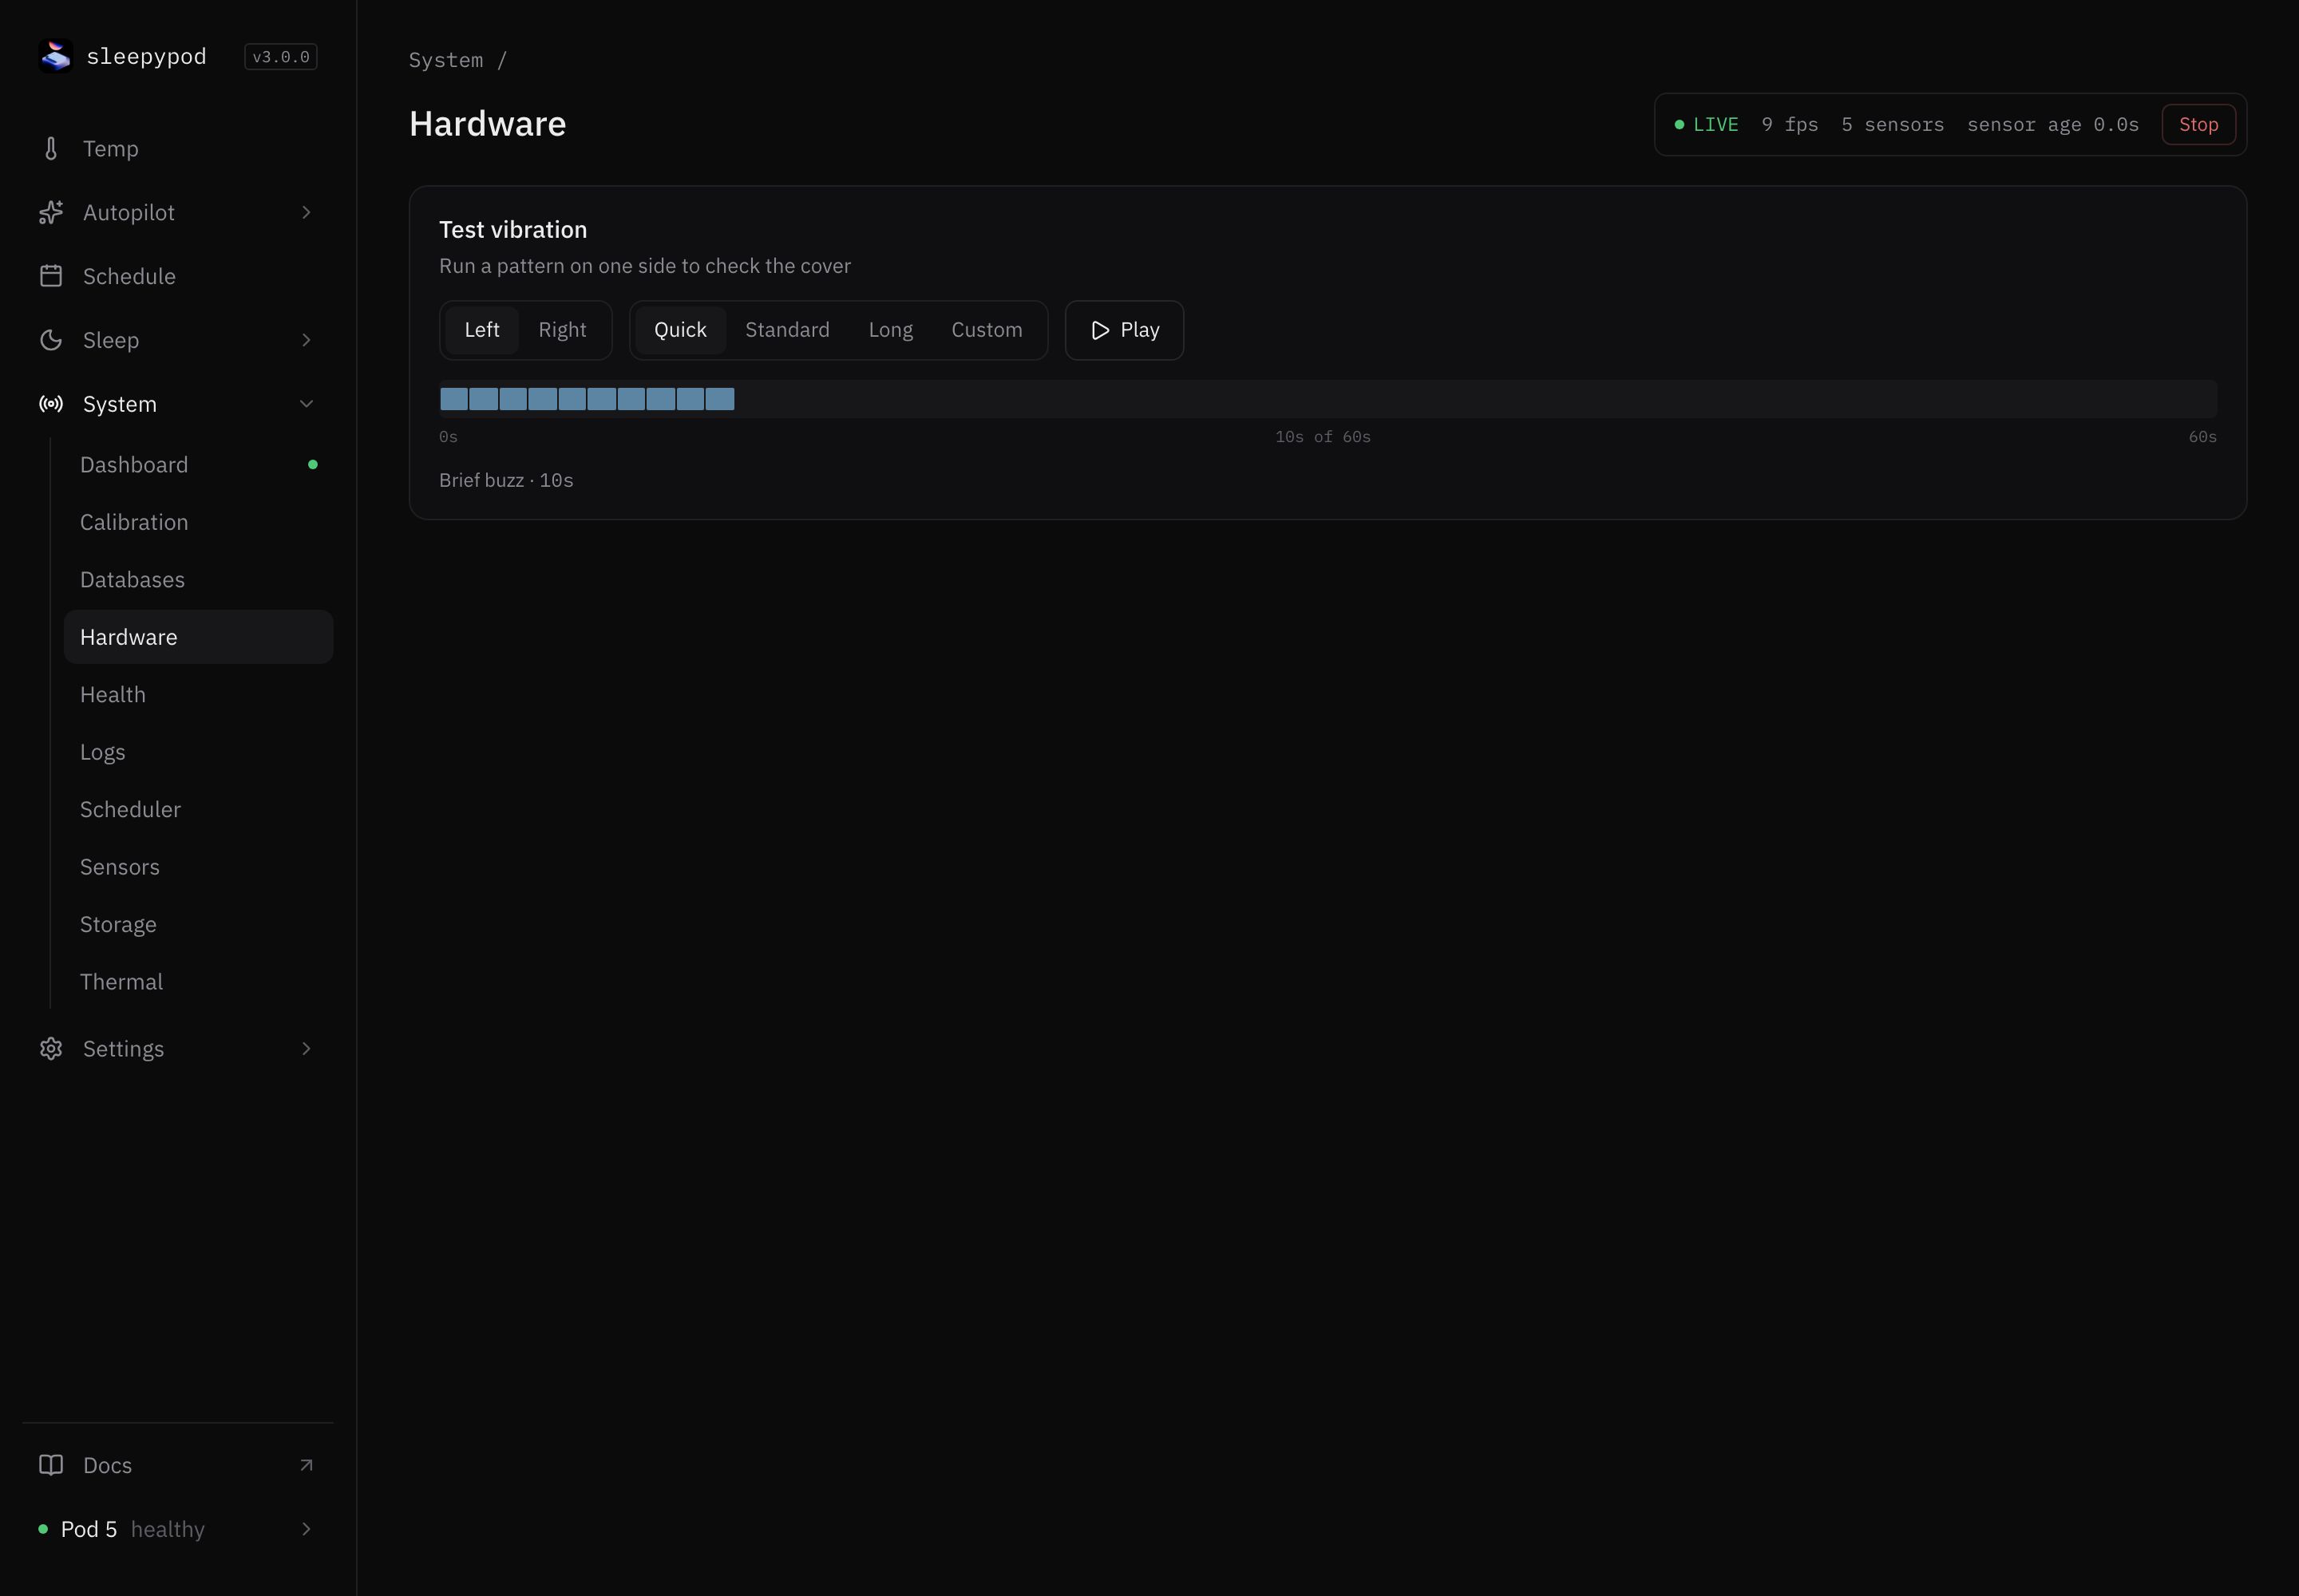
Task: Open the Calibration page
Action: (x=198, y=522)
